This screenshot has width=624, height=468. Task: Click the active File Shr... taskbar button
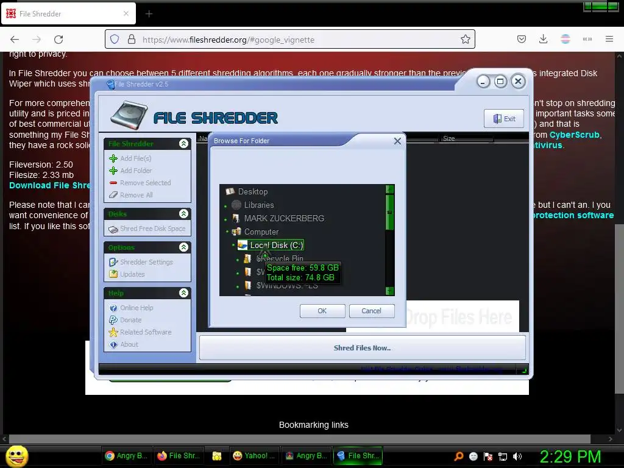tap(357, 456)
